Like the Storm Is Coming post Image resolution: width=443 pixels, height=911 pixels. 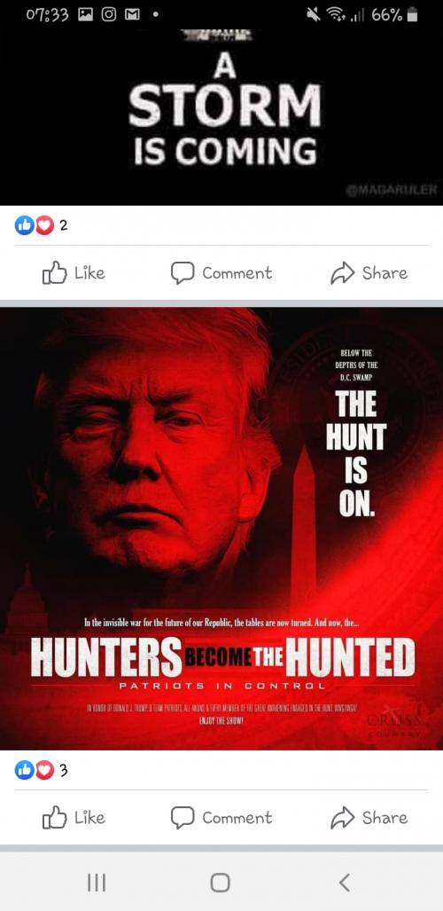[74, 273]
